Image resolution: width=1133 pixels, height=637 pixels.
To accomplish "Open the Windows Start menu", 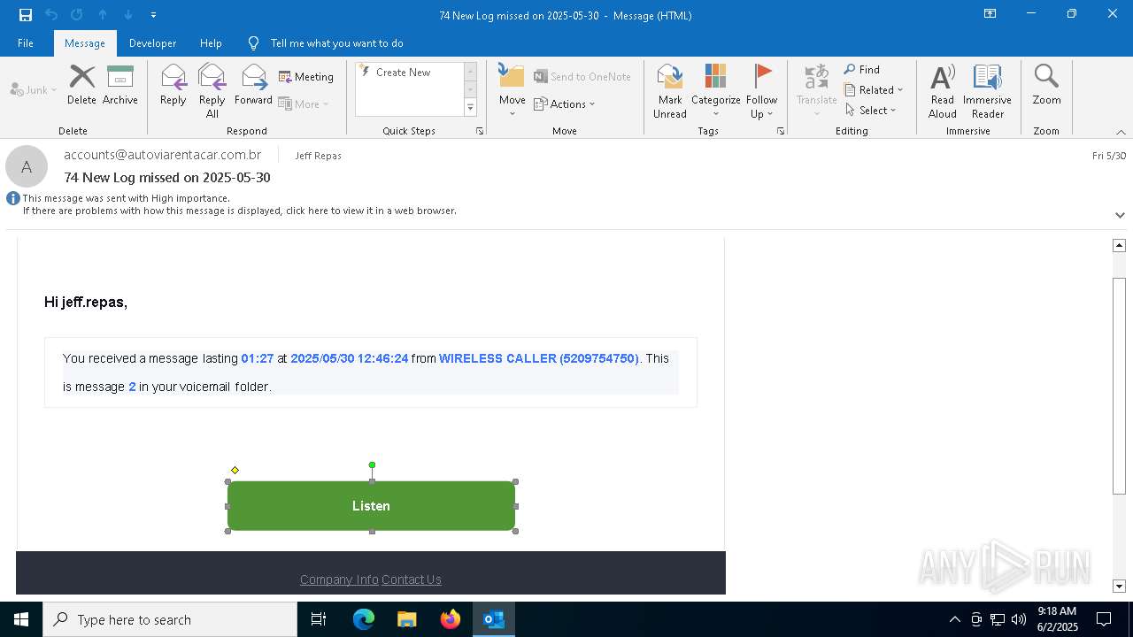I will [21, 619].
